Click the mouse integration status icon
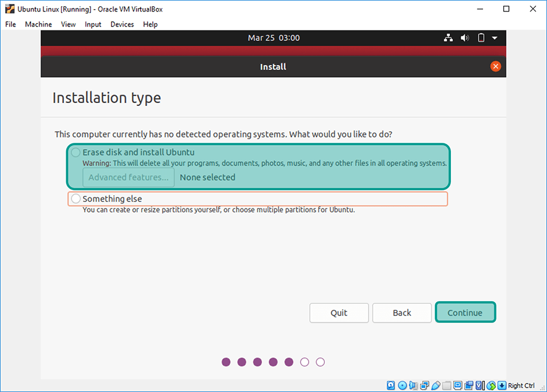The image size is (547, 392). click(x=491, y=385)
